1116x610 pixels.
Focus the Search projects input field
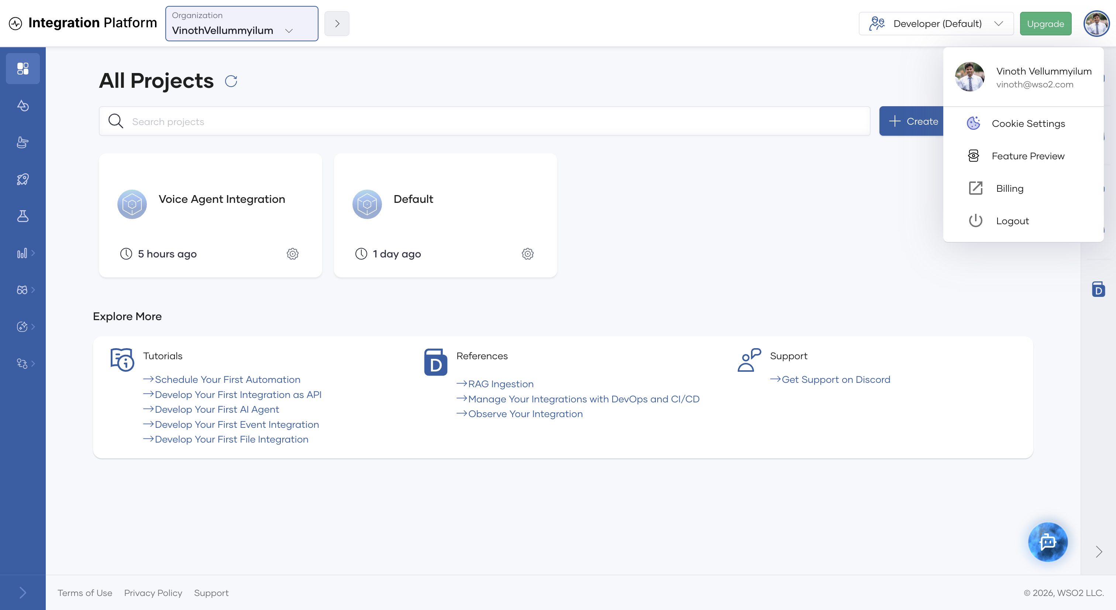coord(484,121)
